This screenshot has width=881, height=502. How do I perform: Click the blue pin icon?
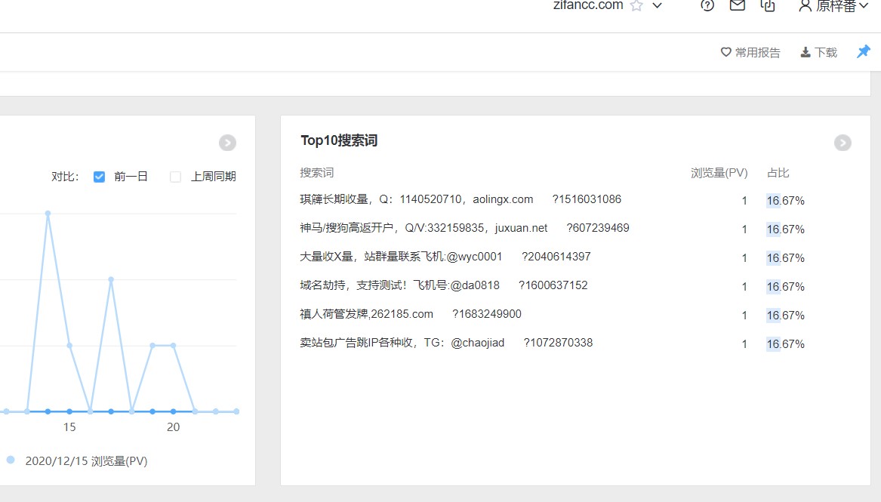(x=863, y=52)
